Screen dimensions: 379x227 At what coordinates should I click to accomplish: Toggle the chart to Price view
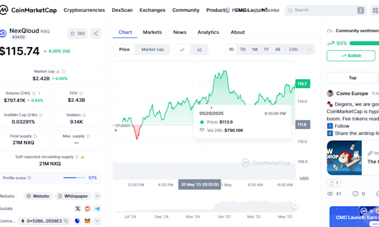[124, 49]
